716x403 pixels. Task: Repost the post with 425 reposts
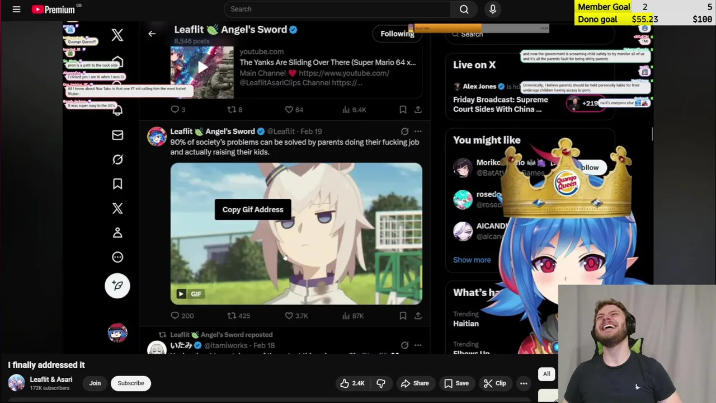[x=238, y=316]
